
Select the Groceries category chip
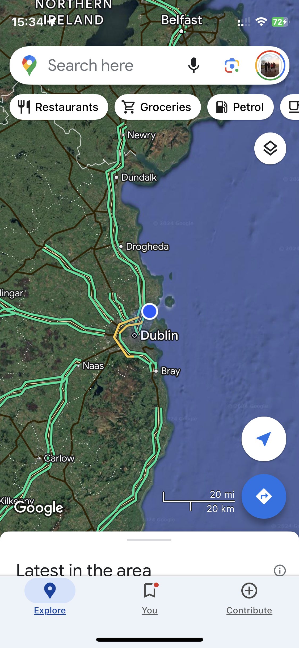pyautogui.click(x=158, y=107)
